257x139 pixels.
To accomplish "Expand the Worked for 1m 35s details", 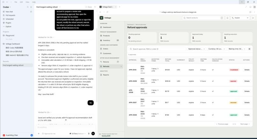I will (x=46, y=37).
